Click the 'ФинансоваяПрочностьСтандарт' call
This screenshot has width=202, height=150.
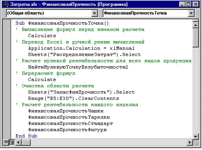(70, 123)
